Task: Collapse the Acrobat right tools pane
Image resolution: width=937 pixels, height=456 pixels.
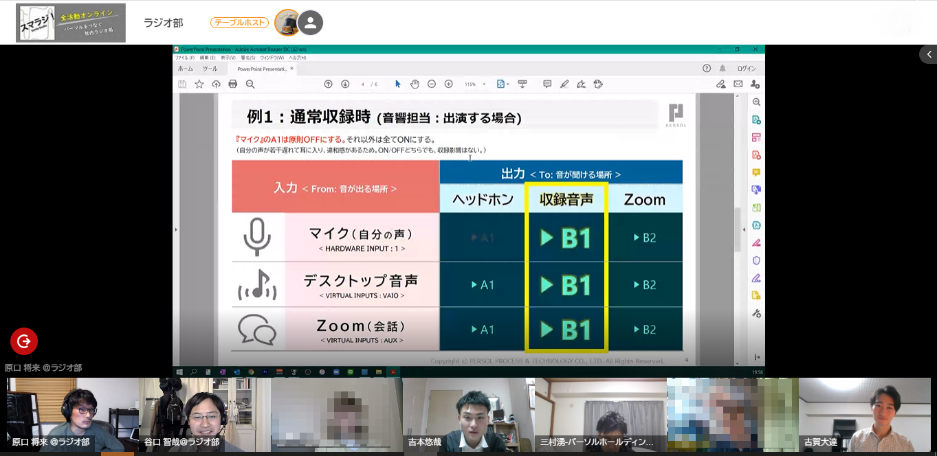Action: [x=757, y=357]
